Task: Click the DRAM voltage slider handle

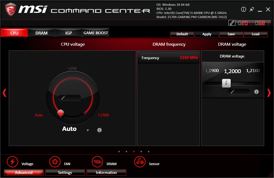Action: (226, 83)
